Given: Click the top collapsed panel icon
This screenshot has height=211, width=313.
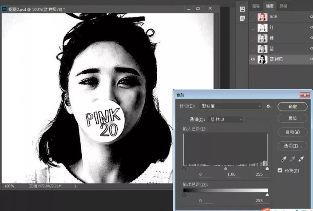Looking at the screenshot, I should coord(242,9).
